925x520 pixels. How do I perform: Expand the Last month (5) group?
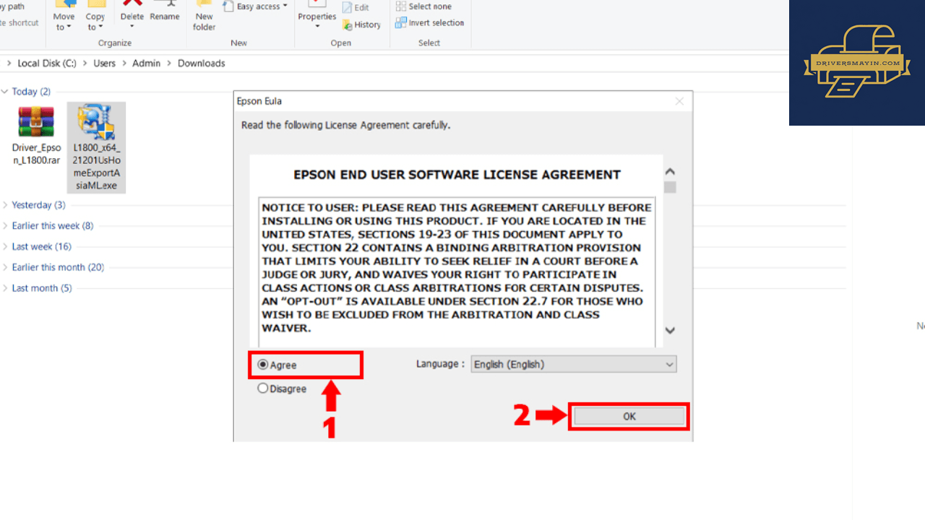click(x=5, y=288)
